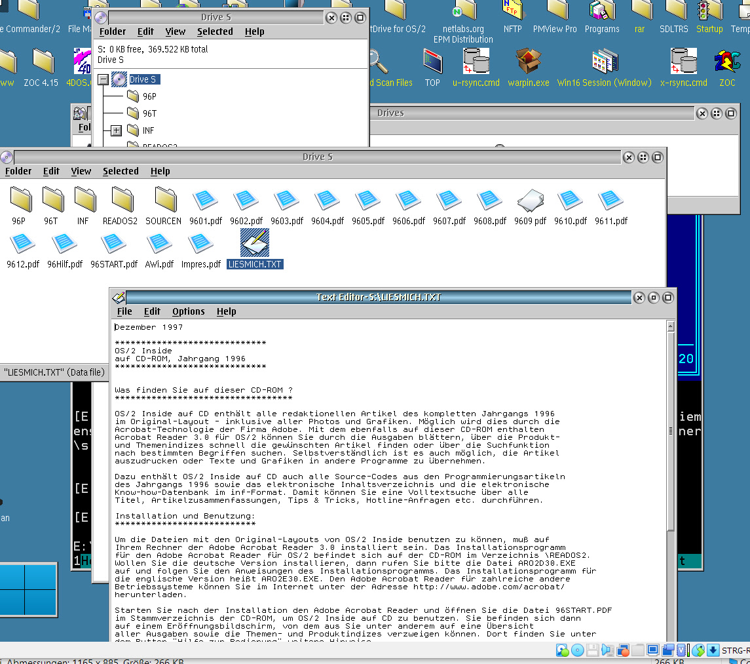Viewport: 750px width, 664px height.
Task: Open Selected menu in Drive S tree window
Action: 215,31
